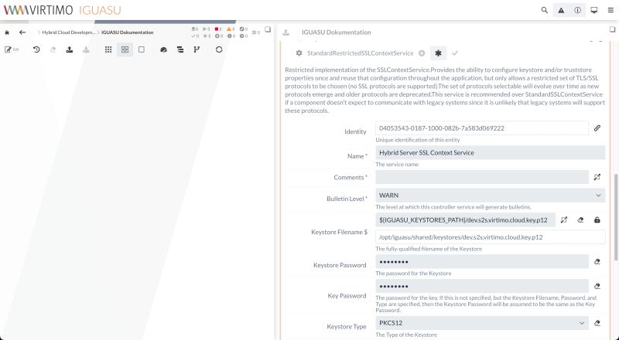Image resolution: width=619 pixels, height=340 pixels.
Task: Open the hamburger main menu
Action: (610, 10)
